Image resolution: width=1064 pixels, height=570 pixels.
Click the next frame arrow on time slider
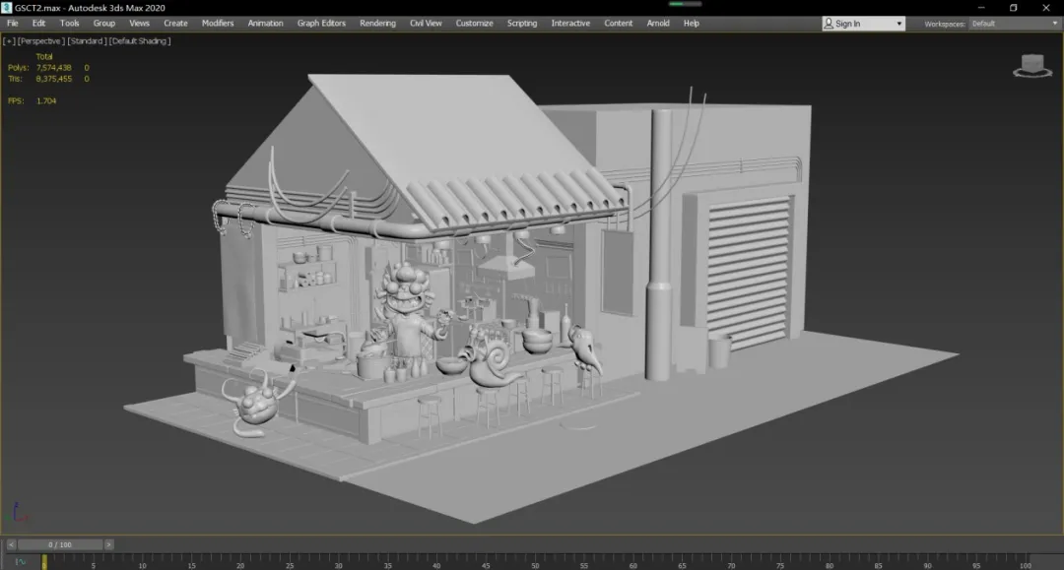108,544
